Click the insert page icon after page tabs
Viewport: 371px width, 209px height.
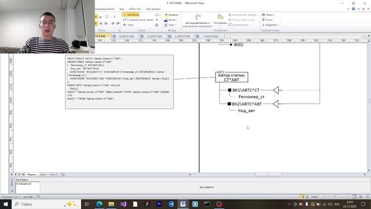[x=63, y=175]
